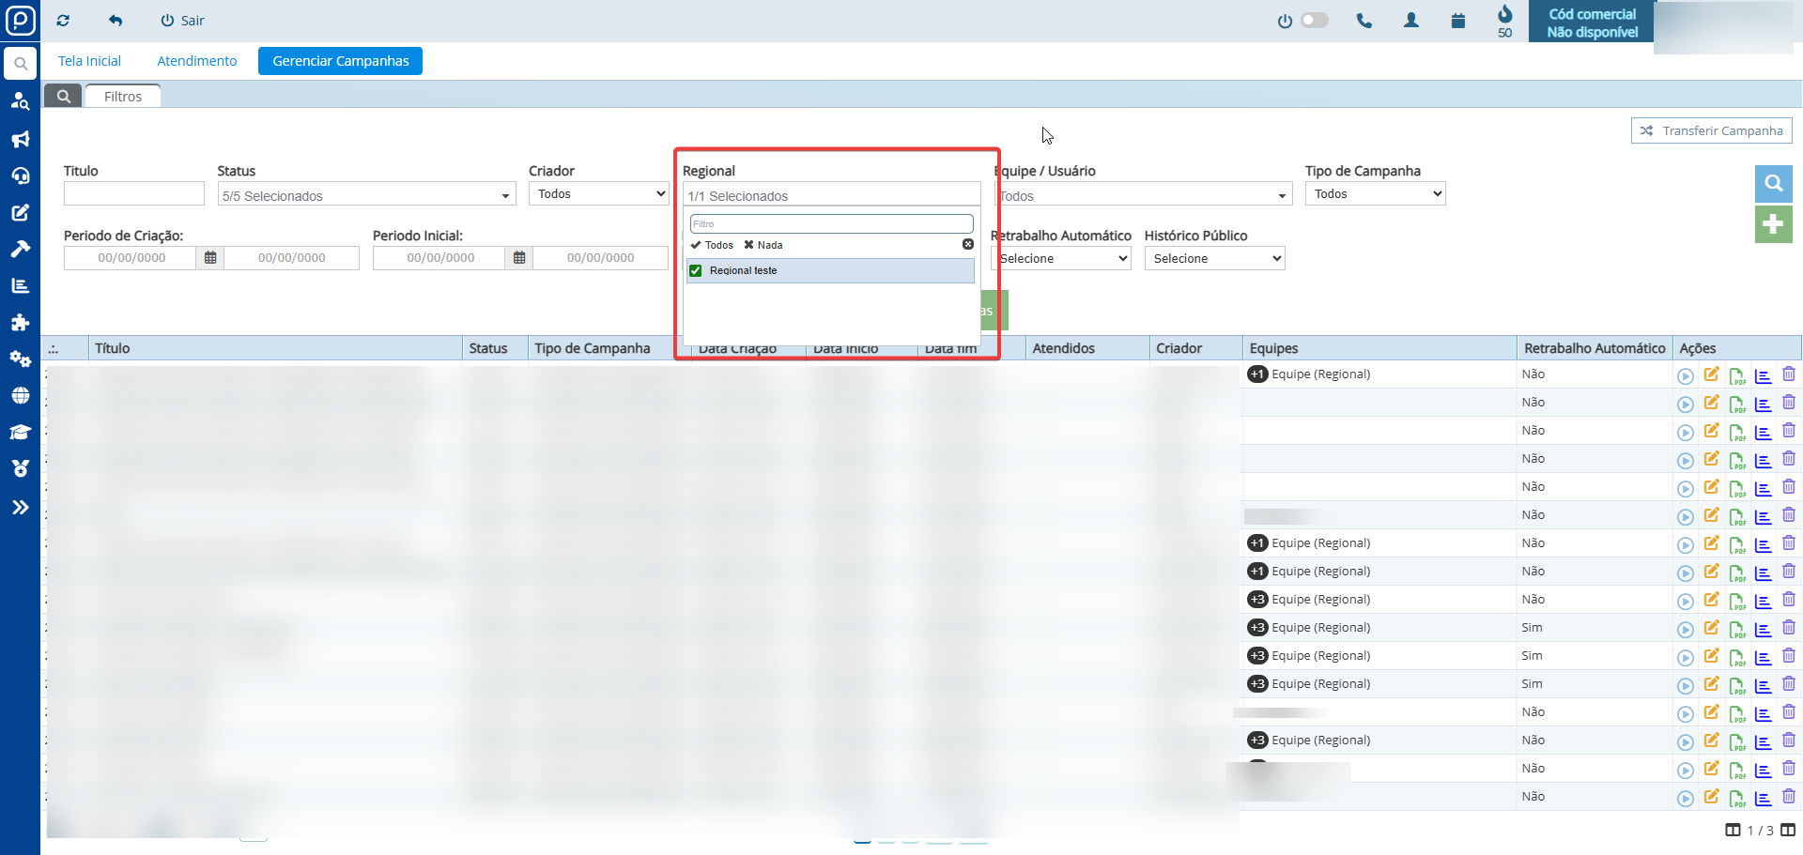Click the phone icon in top bar
The image size is (1803, 855).
click(1364, 21)
